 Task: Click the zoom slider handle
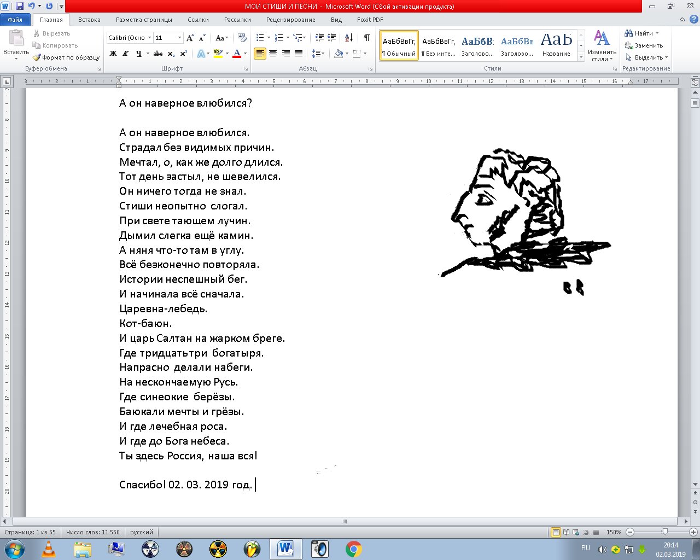point(665,532)
